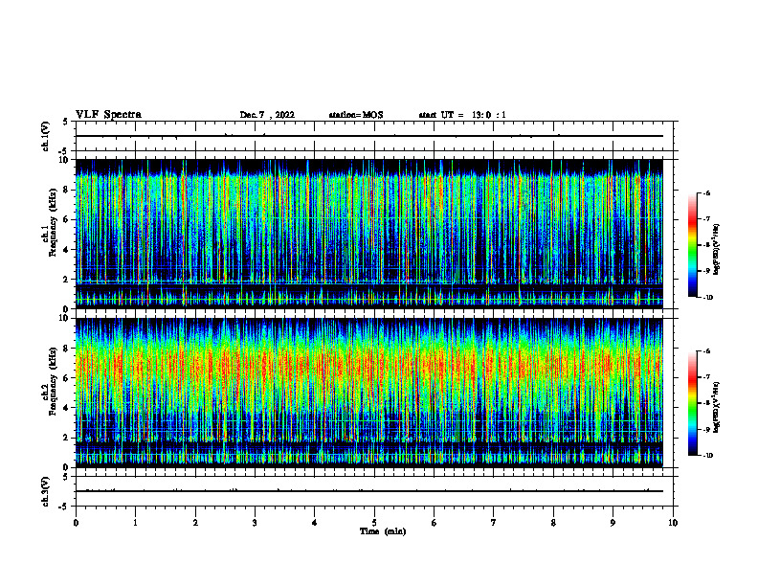This screenshot has width=758, height=586.
Task: Click the "ch.1(V)" waveform axis label
Action: point(46,136)
